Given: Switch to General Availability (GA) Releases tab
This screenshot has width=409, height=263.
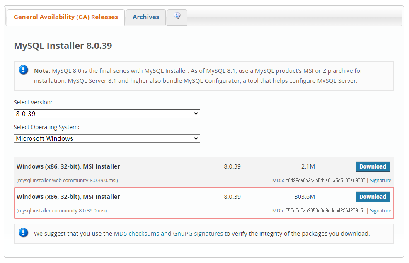Looking at the screenshot, I should (66, 17).
